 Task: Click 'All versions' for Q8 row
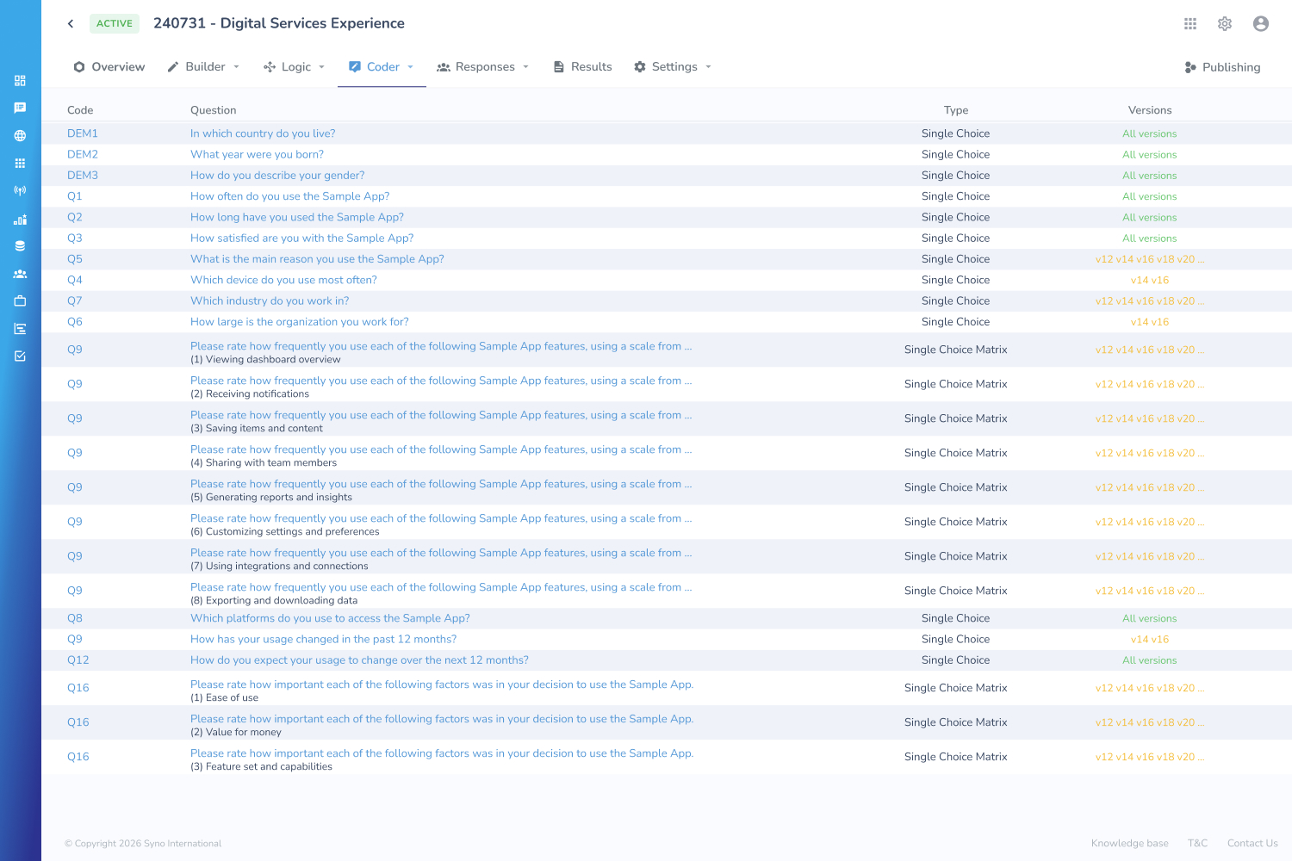[x=1150, y=618]
